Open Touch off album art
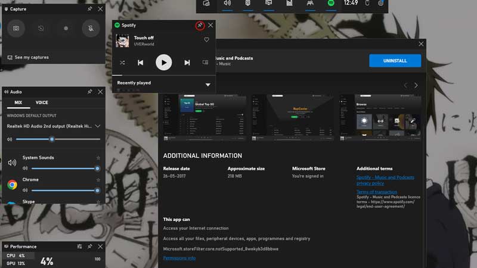This screenshot has height=268, width=477. pyautogui.click(x=122, y=40)
